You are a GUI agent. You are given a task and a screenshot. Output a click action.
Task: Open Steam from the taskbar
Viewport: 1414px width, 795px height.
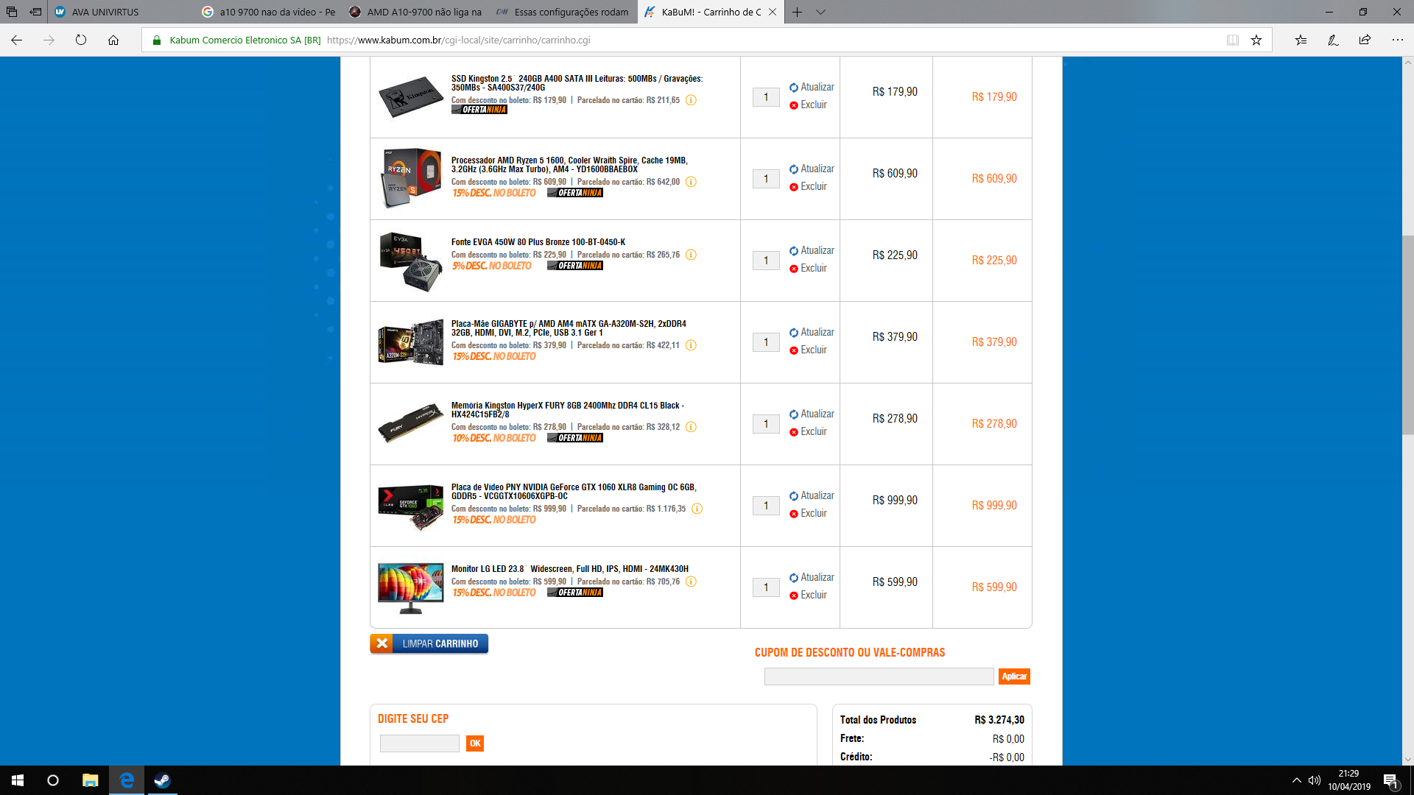point(162,780)
